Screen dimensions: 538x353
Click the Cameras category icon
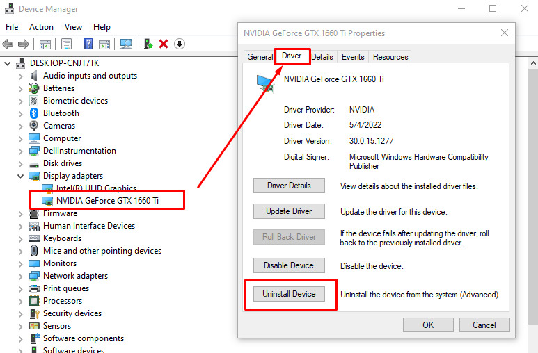click(x=34, y=126)
